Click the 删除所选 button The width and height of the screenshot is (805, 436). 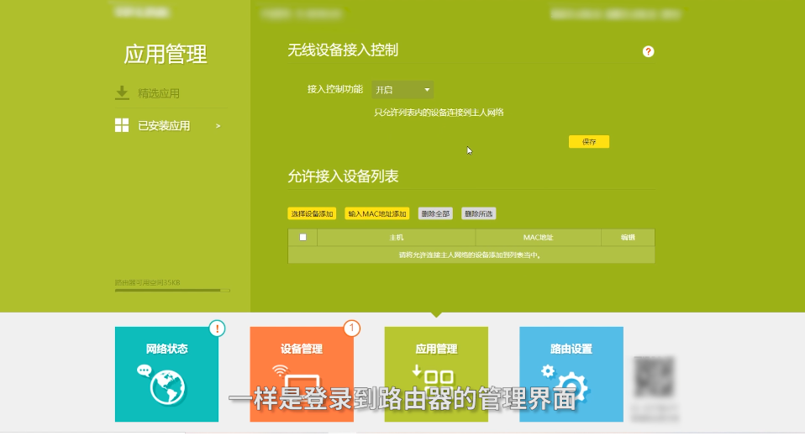tap(478, 214)
